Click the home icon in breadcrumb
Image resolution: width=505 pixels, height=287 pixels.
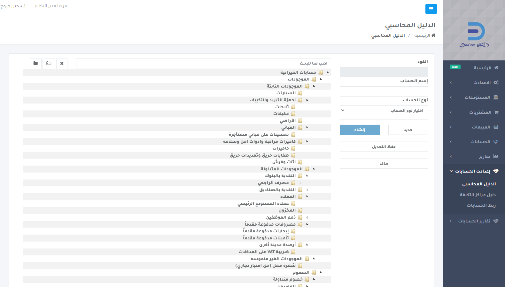pos(433,35)
